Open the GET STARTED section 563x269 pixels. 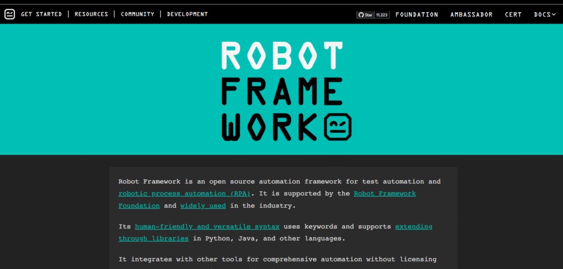click(x=41, y=14)
